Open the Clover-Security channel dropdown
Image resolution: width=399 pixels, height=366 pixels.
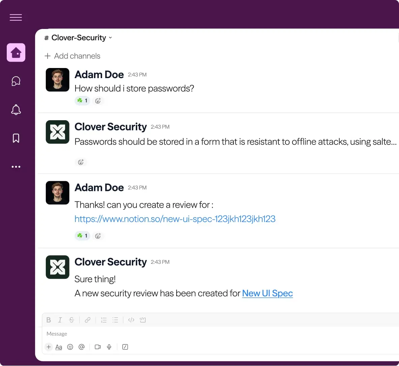click(111, 38)
